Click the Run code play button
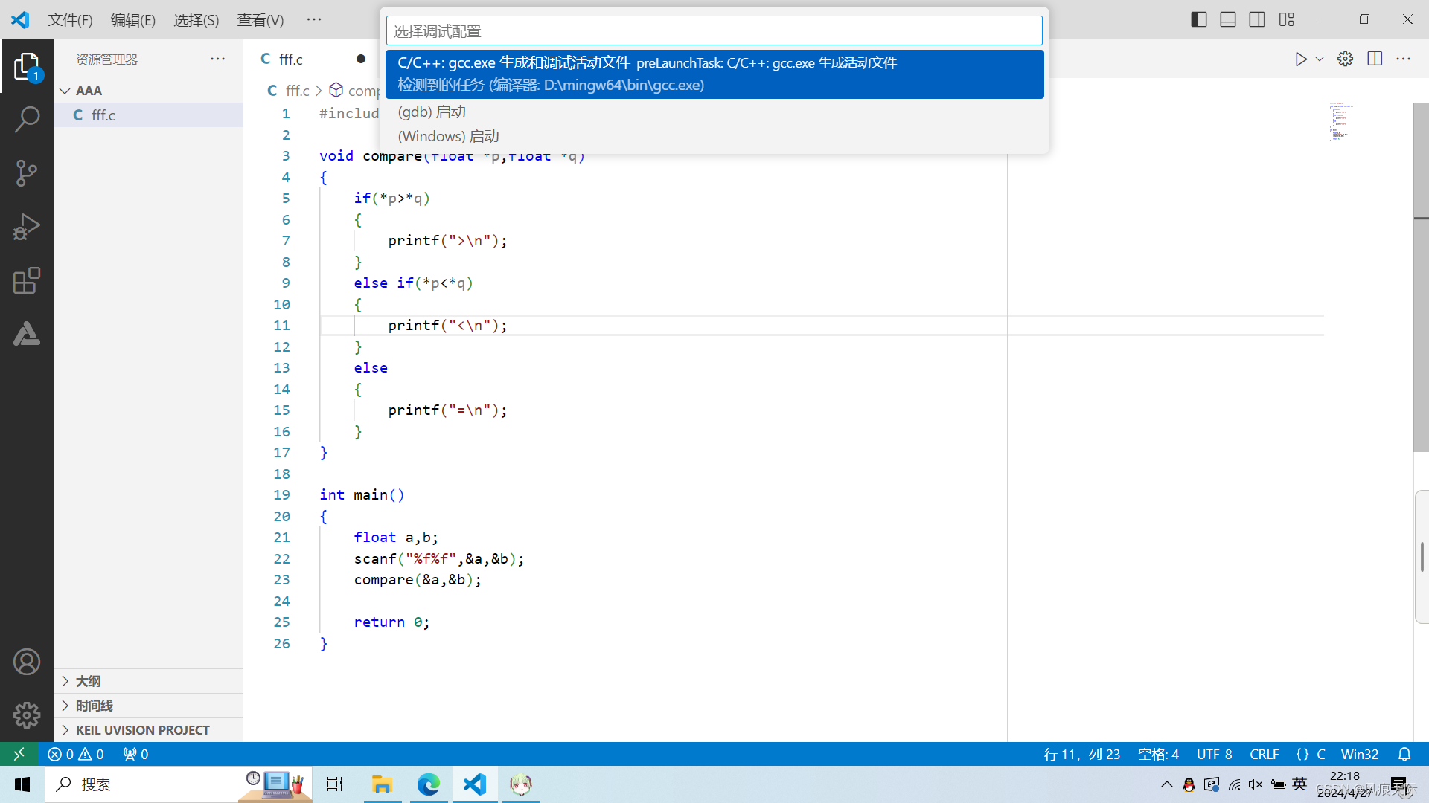 click(1300, 59)
